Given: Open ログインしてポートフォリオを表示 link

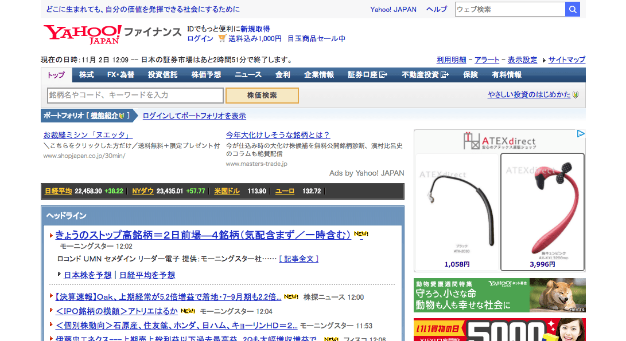Looking at the screenshot, I should [194, 116].
